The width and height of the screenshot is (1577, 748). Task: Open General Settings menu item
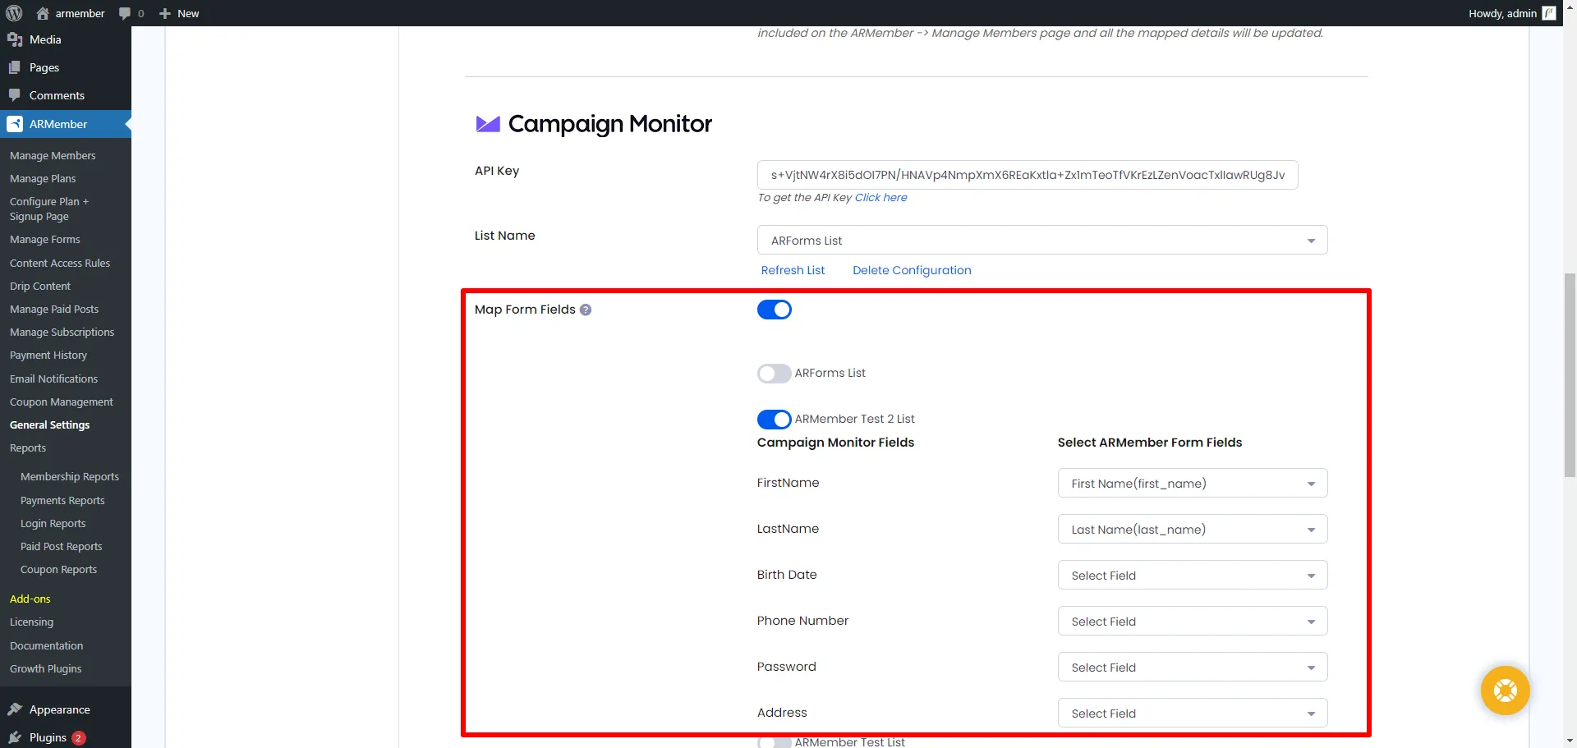49,424
